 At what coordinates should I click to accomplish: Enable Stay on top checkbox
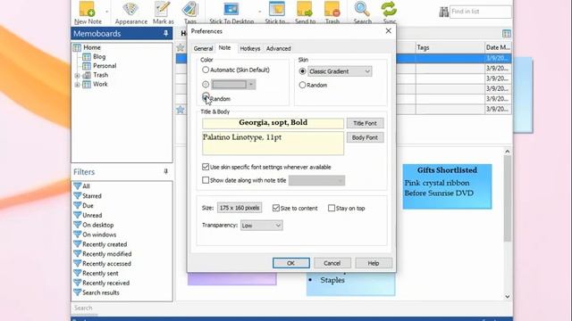(x=332, y=208)
